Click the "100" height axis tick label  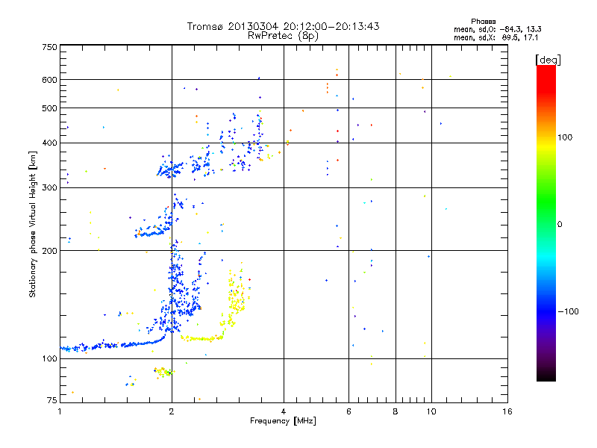[49, 358]
